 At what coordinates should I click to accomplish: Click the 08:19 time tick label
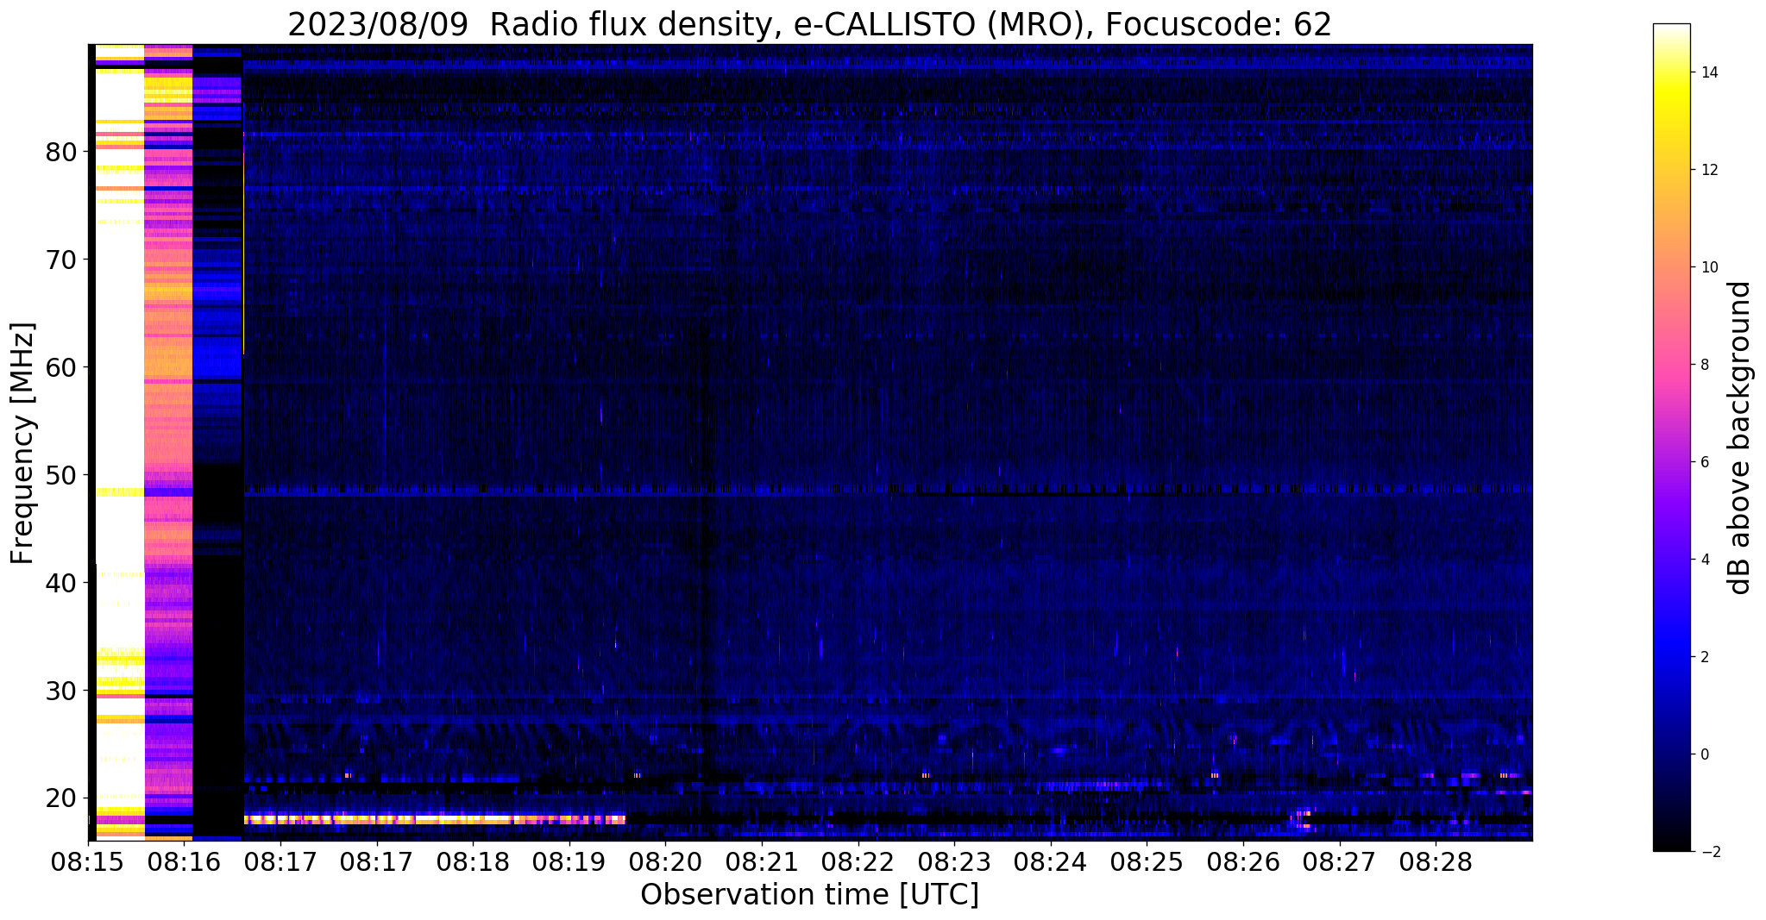point(569,861)
